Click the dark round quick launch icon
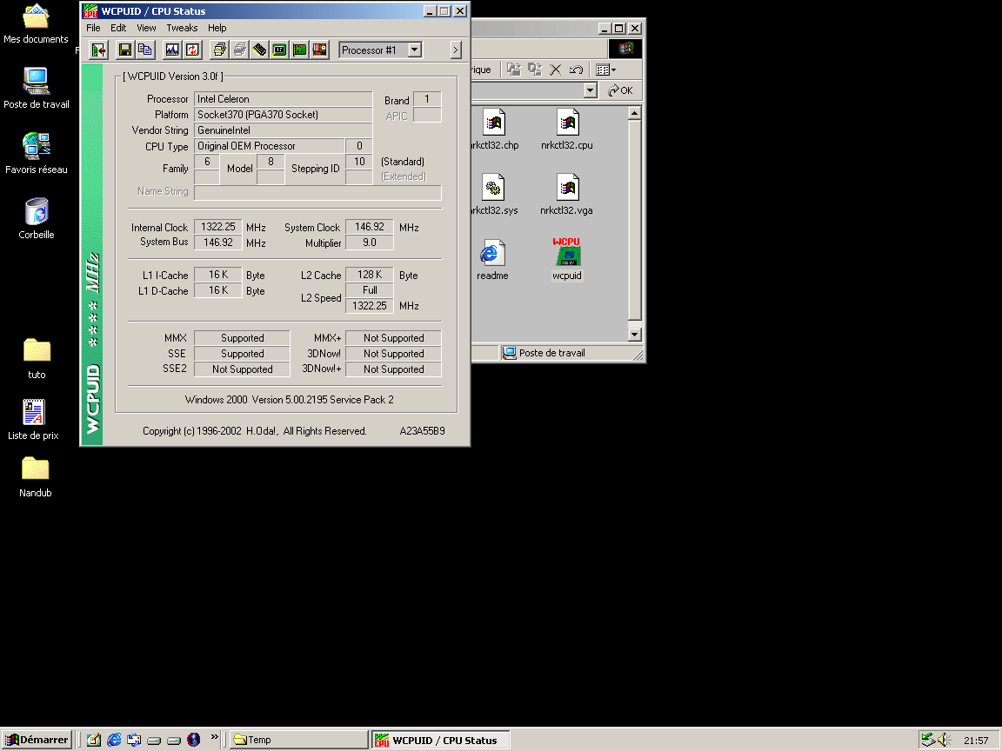The width and height of the screenshot is (1002, 751). (194, 740)
